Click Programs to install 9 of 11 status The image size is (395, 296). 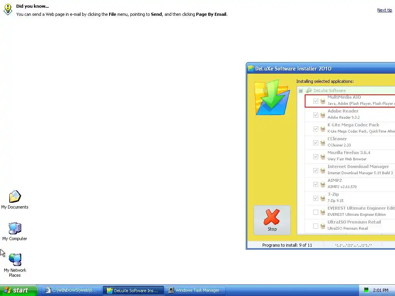click(287, 245)
